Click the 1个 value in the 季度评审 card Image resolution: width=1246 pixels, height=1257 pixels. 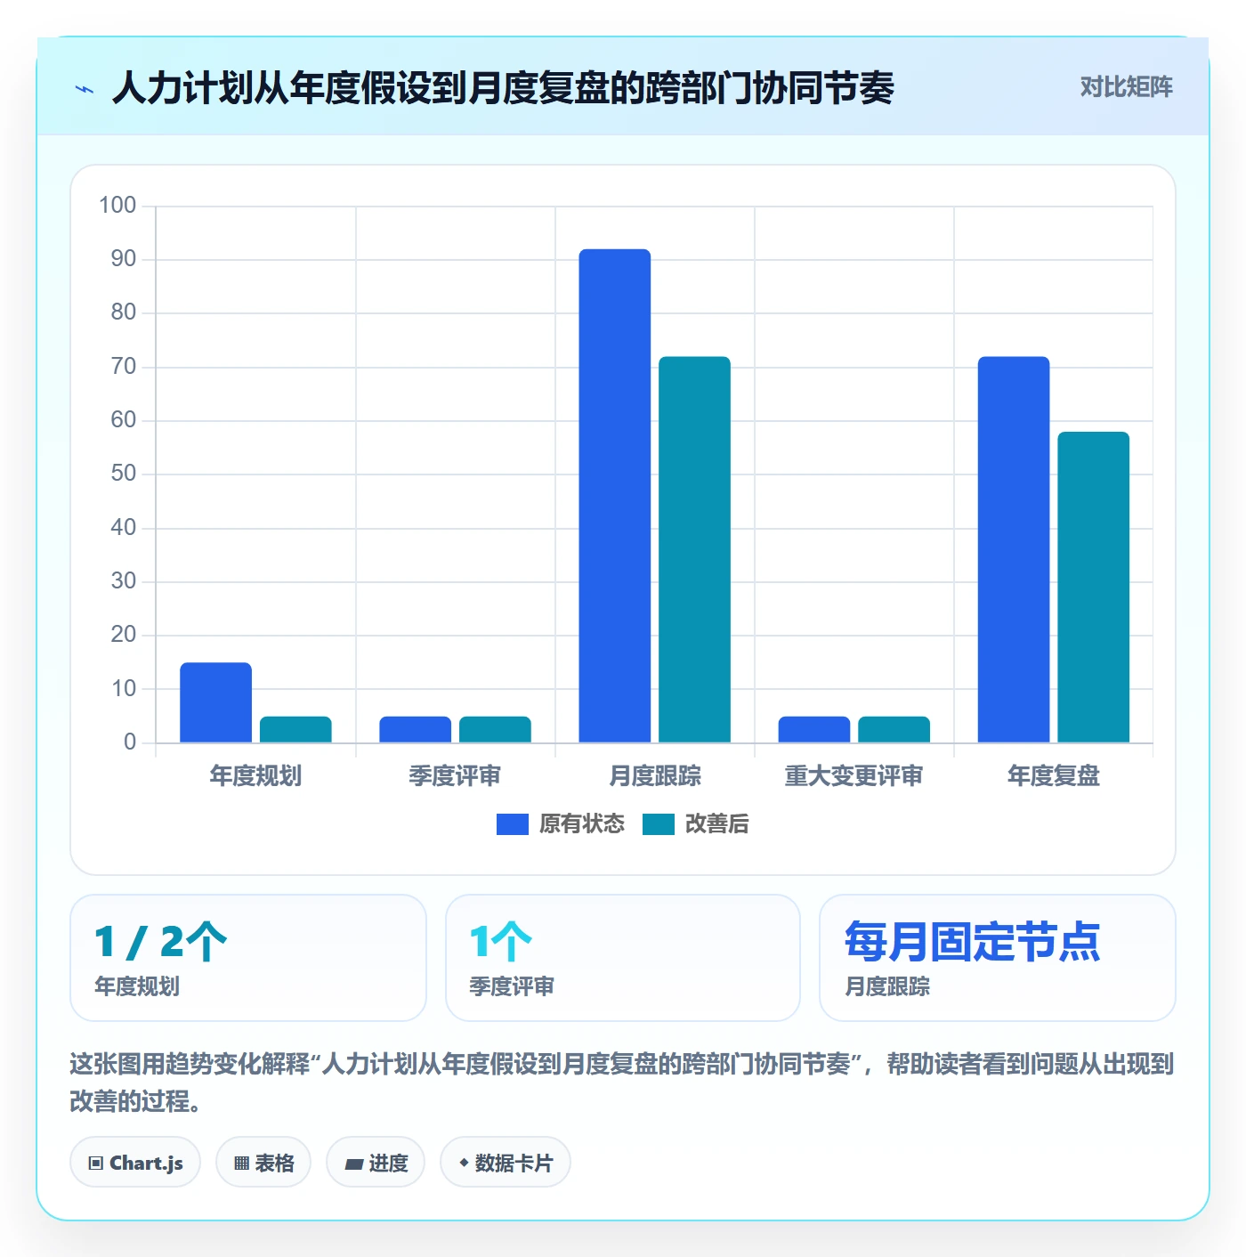click(x=501, y=942)
